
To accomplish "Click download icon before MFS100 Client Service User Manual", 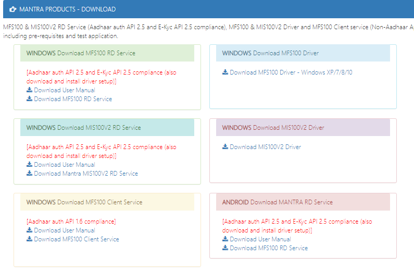I will 29,230.
